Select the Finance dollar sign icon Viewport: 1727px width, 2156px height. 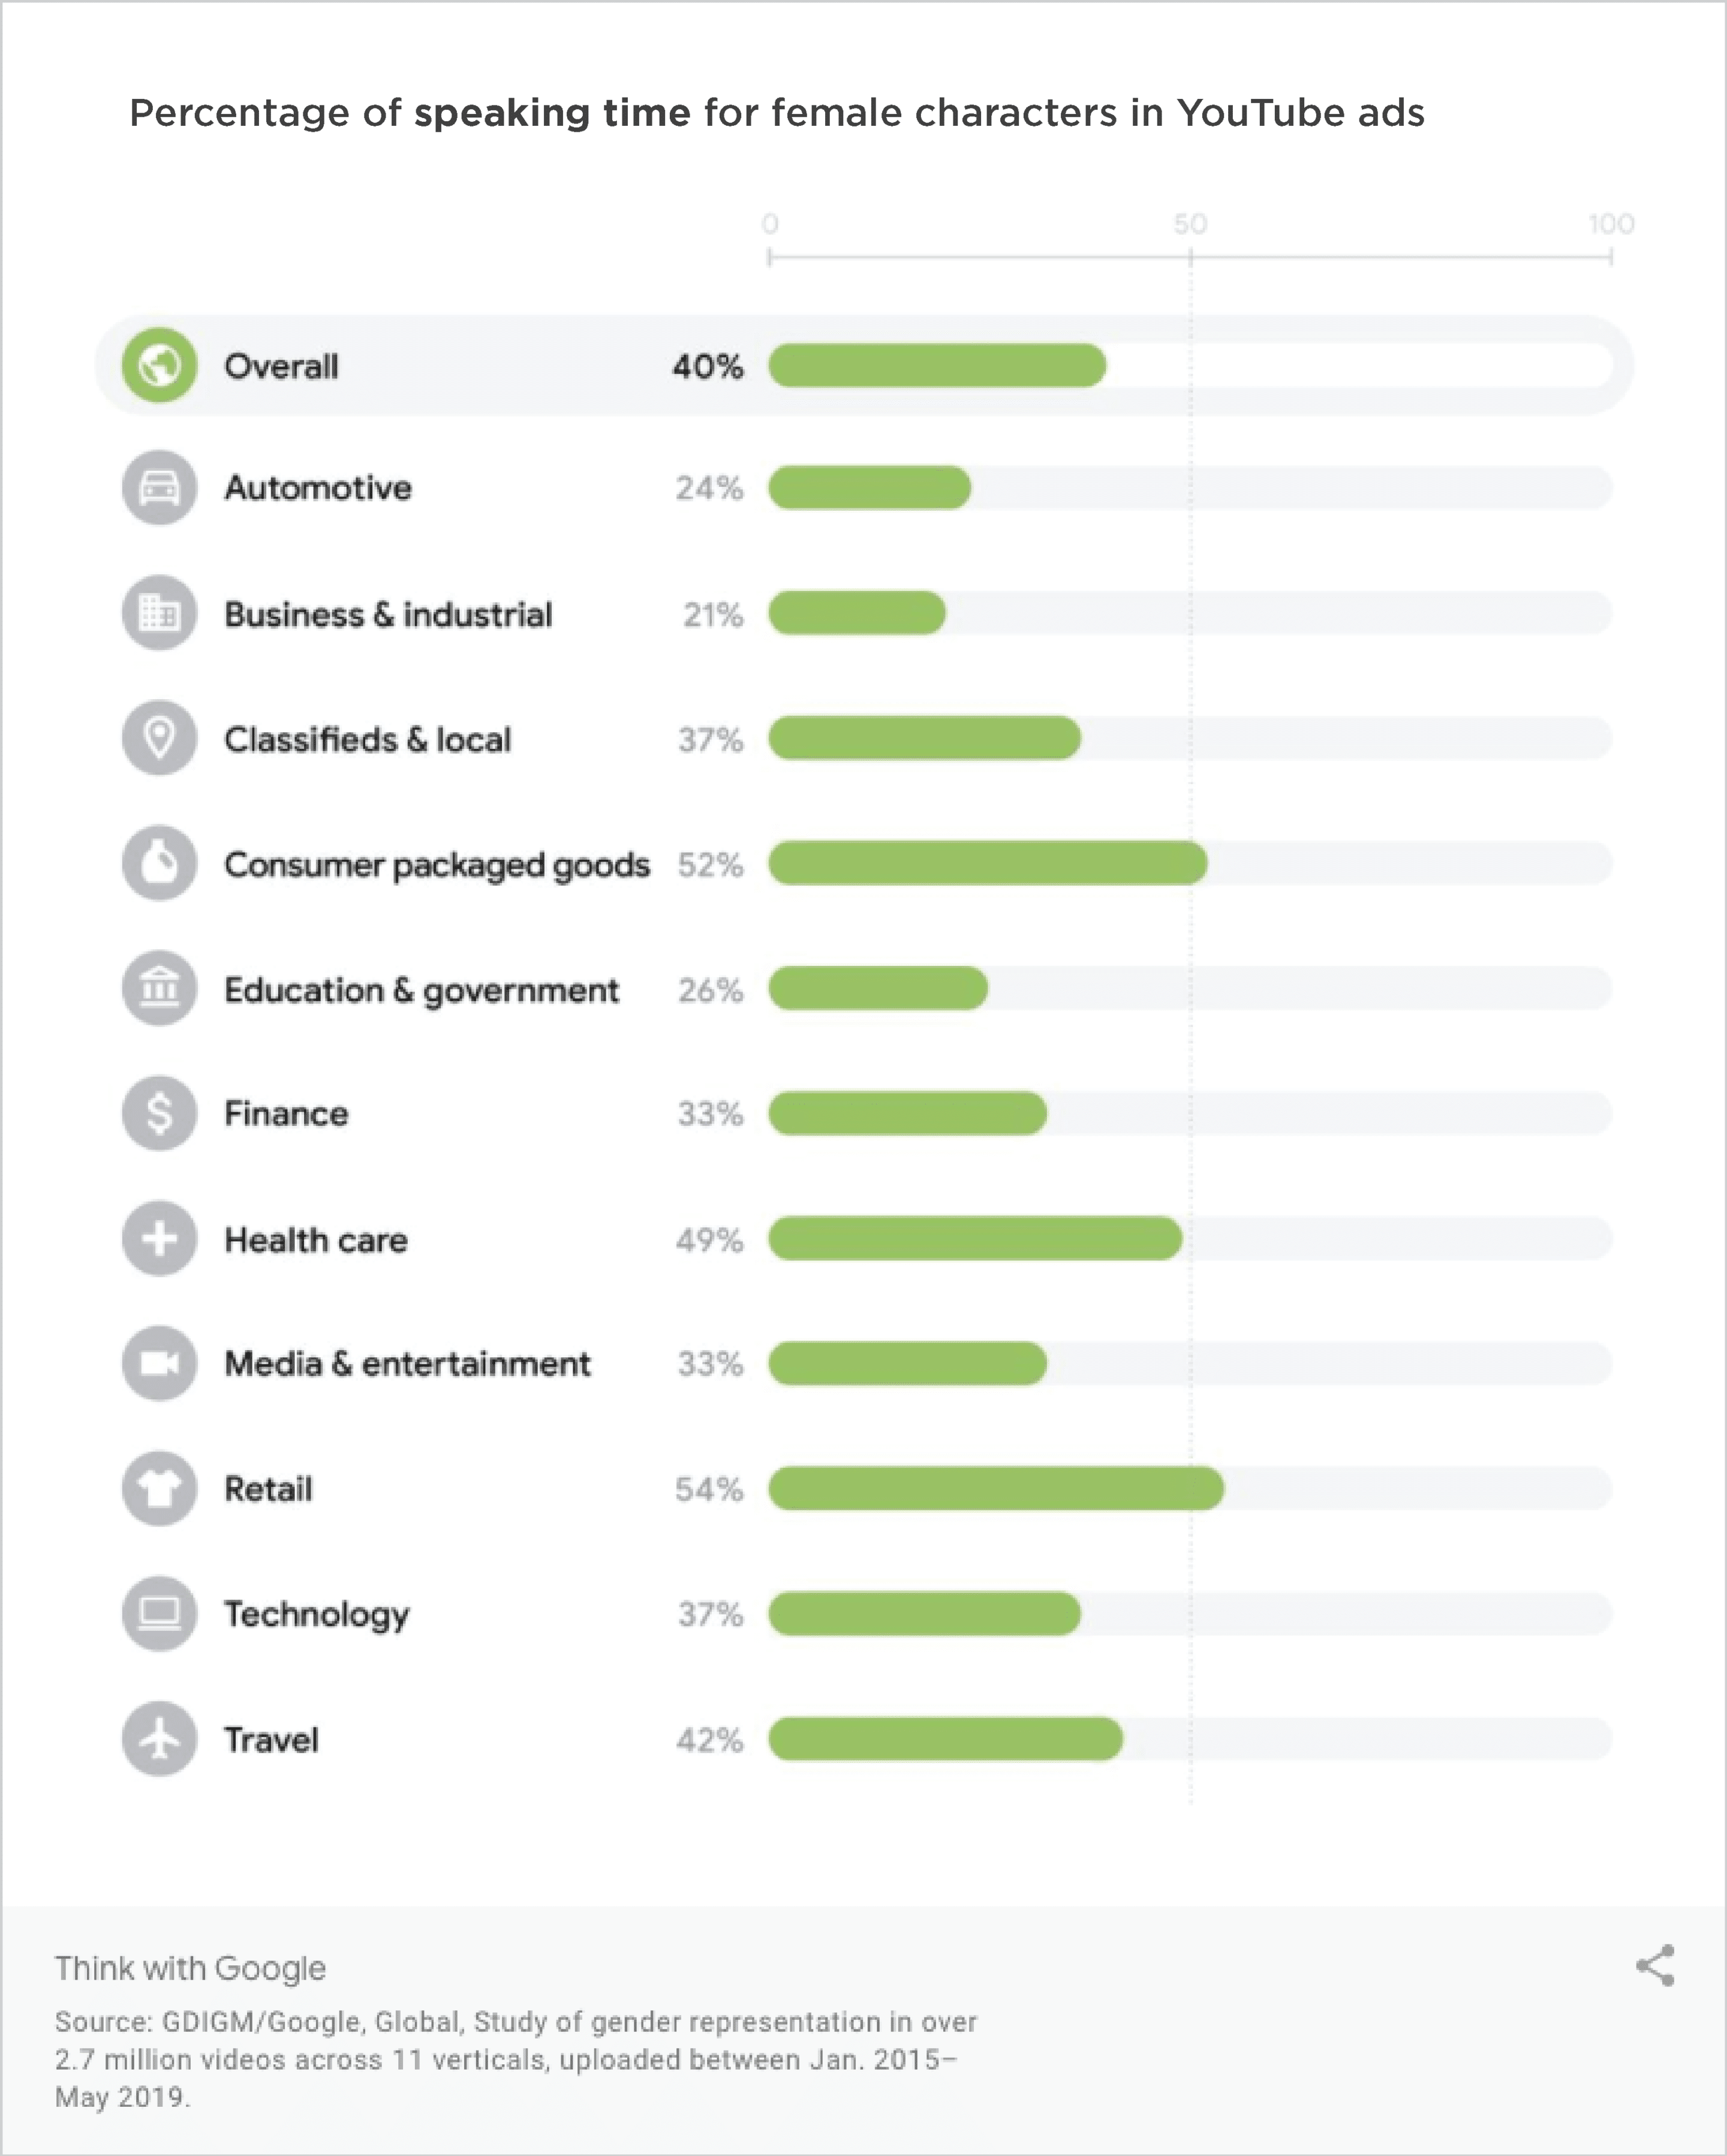(159, 1113)
